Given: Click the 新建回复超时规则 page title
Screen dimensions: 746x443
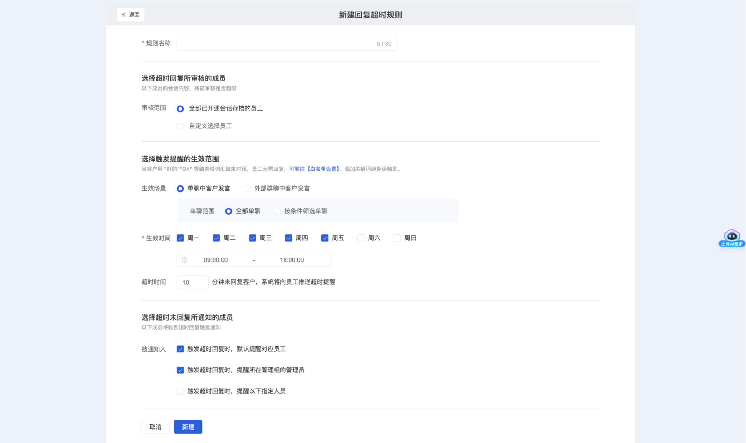Looking at the screenshot, I should (370, 15).
